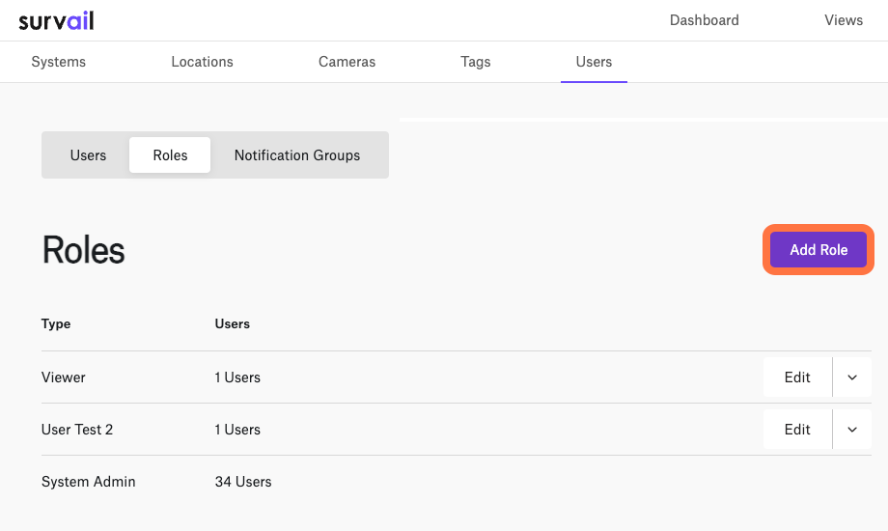Open the Notification Groups segment

297,155
